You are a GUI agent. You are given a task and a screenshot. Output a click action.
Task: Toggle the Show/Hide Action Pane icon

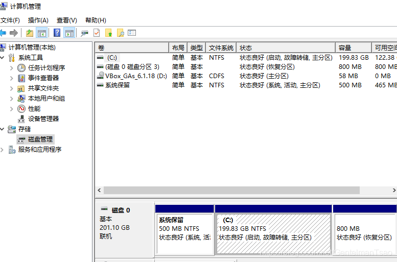tap(69, 33)
